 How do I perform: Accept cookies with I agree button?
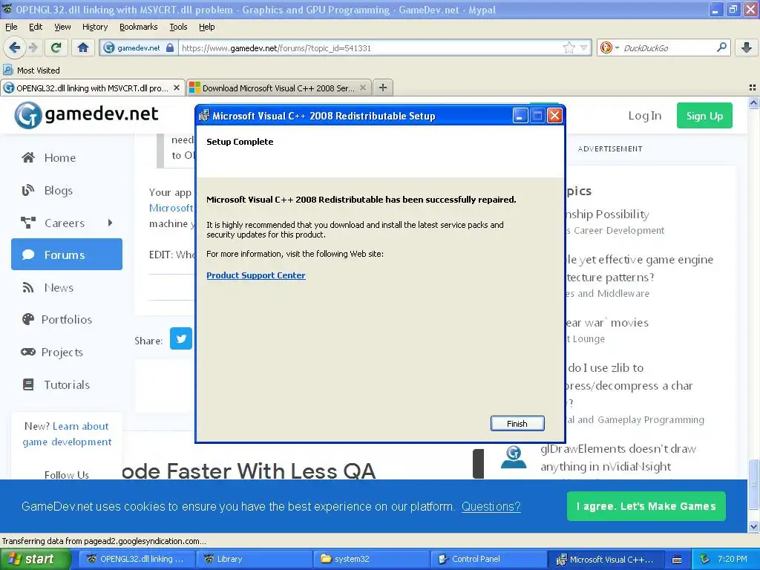646,506
